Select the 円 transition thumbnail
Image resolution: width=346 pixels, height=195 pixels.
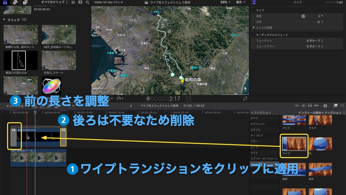pos(320,144)
